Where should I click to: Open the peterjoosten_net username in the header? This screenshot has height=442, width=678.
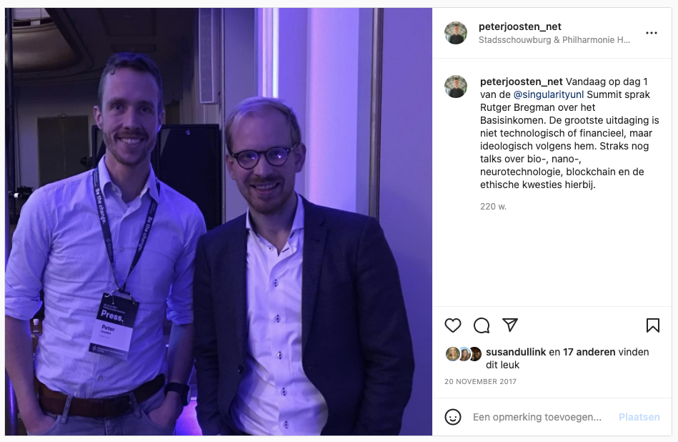(x=519, y=26)
